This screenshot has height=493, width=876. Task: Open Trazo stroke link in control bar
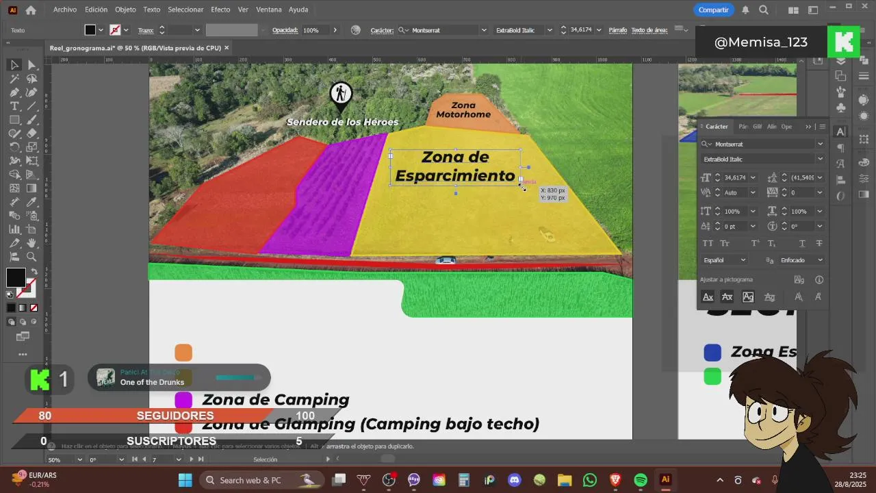pyautogui.click(x=146, y=30)
